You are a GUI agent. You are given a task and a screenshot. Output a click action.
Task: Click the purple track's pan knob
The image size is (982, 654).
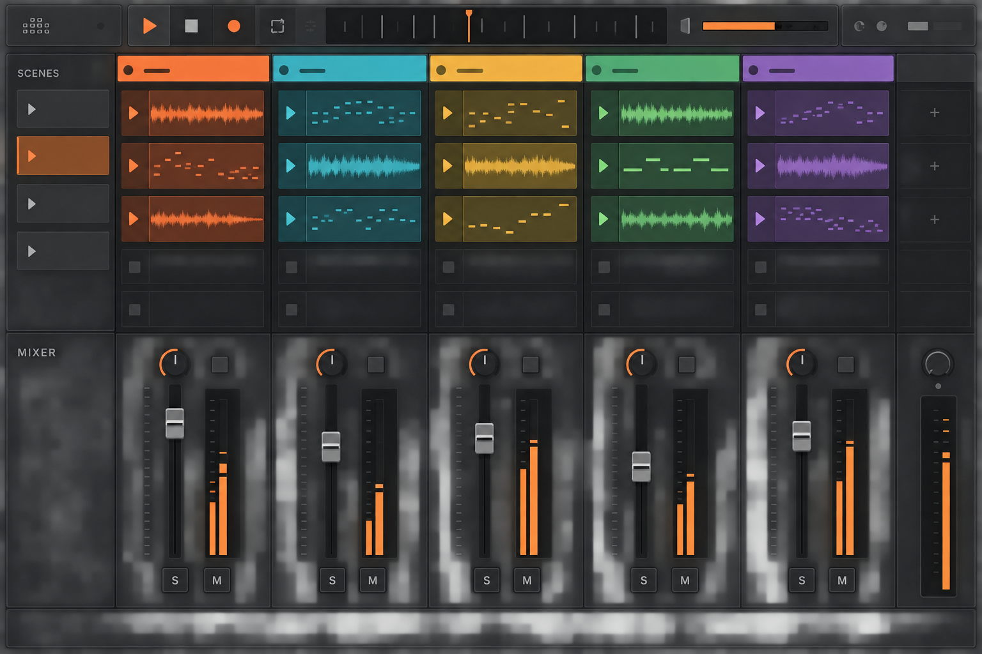[801, 363]
